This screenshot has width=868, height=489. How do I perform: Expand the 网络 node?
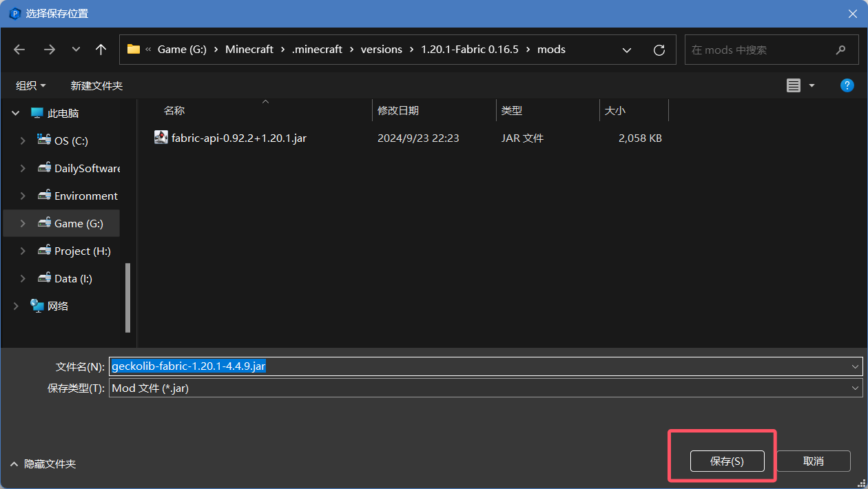(x=16, y=306)
